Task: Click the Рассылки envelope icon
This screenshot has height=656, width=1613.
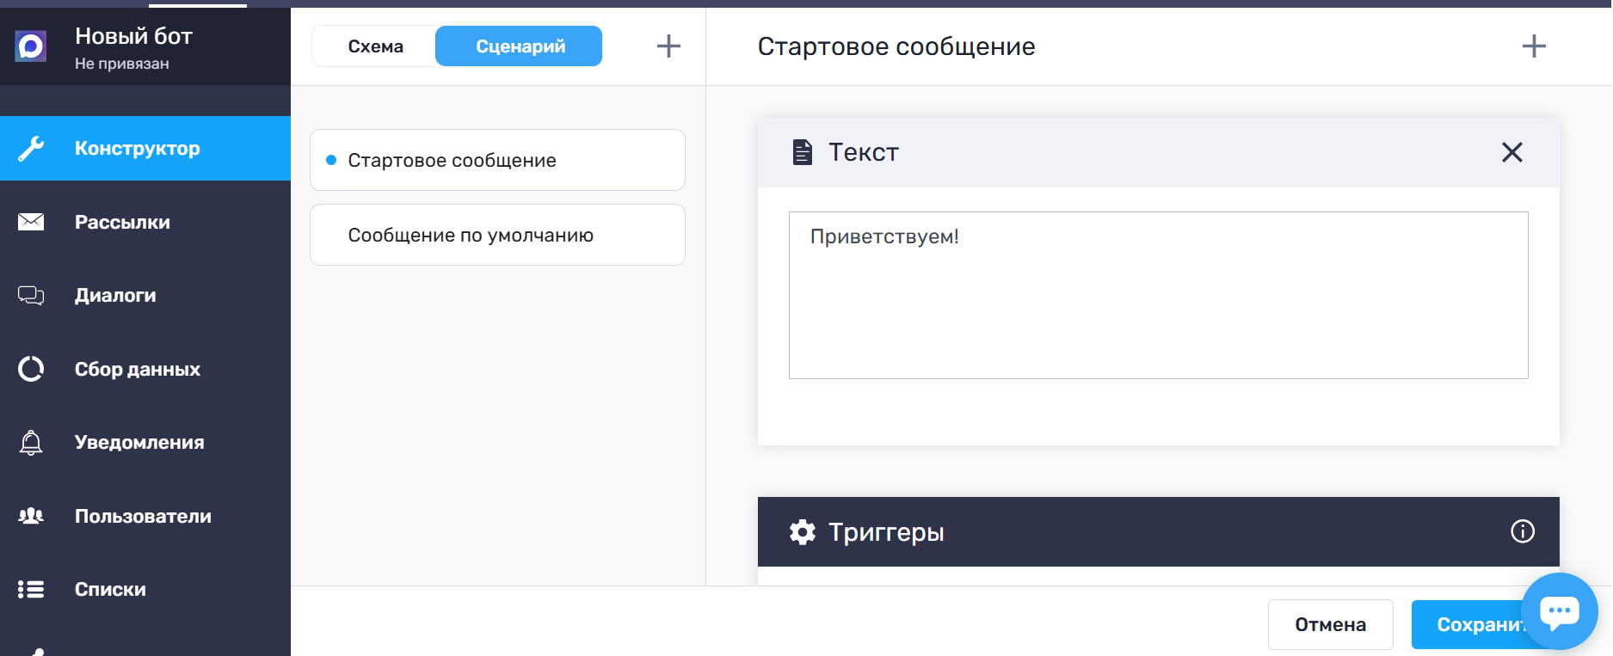Action: pos(31,222)
